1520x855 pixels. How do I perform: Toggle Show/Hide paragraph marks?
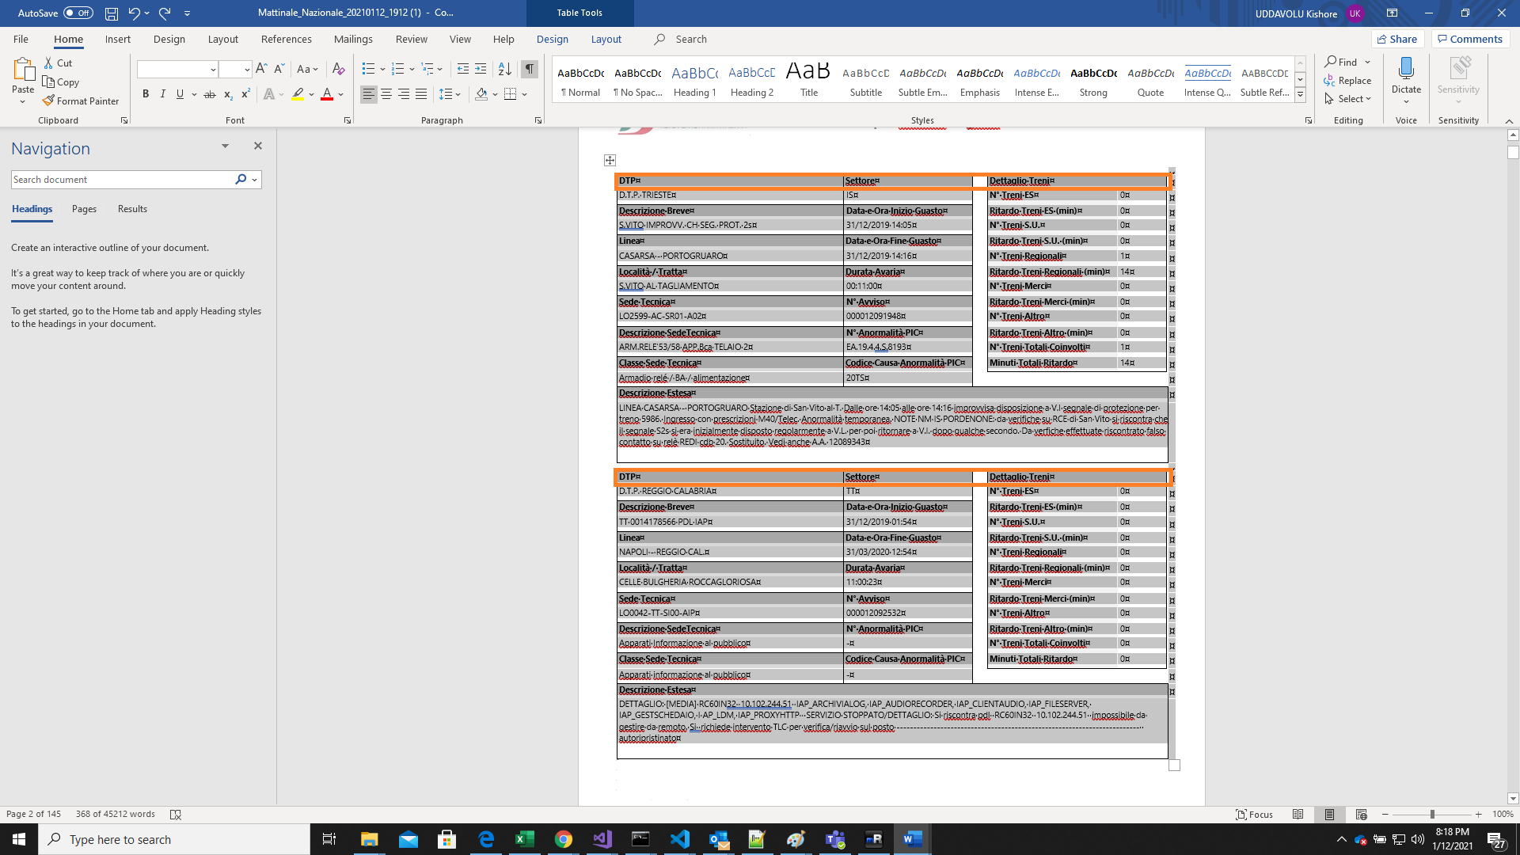530,69
